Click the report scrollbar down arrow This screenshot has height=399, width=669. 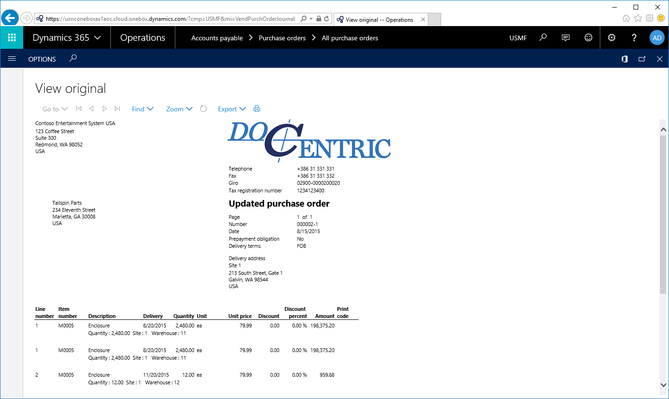click(x=663, y=385)
